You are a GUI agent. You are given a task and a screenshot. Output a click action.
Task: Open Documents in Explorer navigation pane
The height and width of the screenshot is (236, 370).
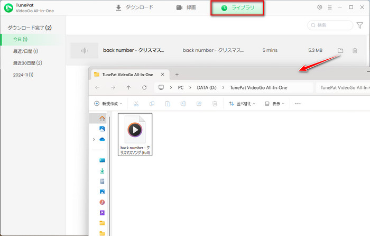(x=102, y=181)
